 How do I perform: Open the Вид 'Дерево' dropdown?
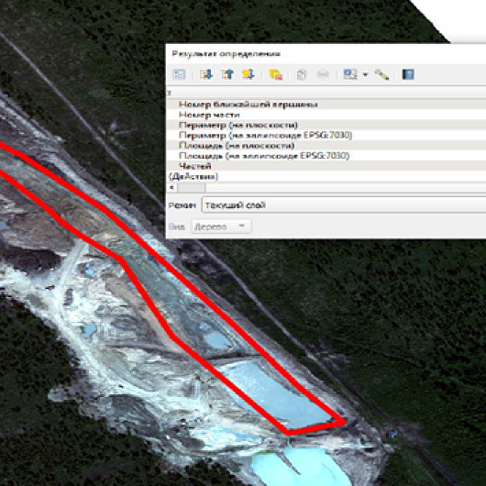[221, 226]
